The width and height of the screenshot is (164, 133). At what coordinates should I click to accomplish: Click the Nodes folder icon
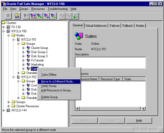pos(13,35)
